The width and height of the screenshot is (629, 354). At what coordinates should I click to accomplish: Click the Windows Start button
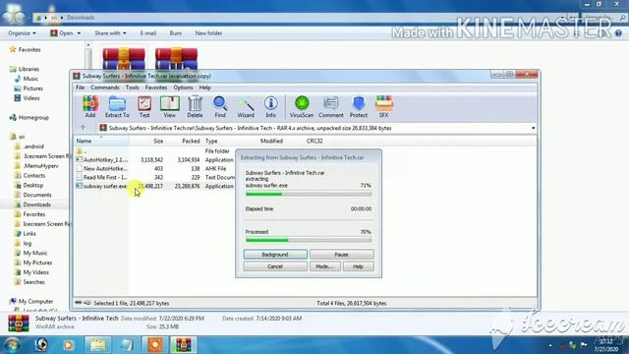click(13, 345)
